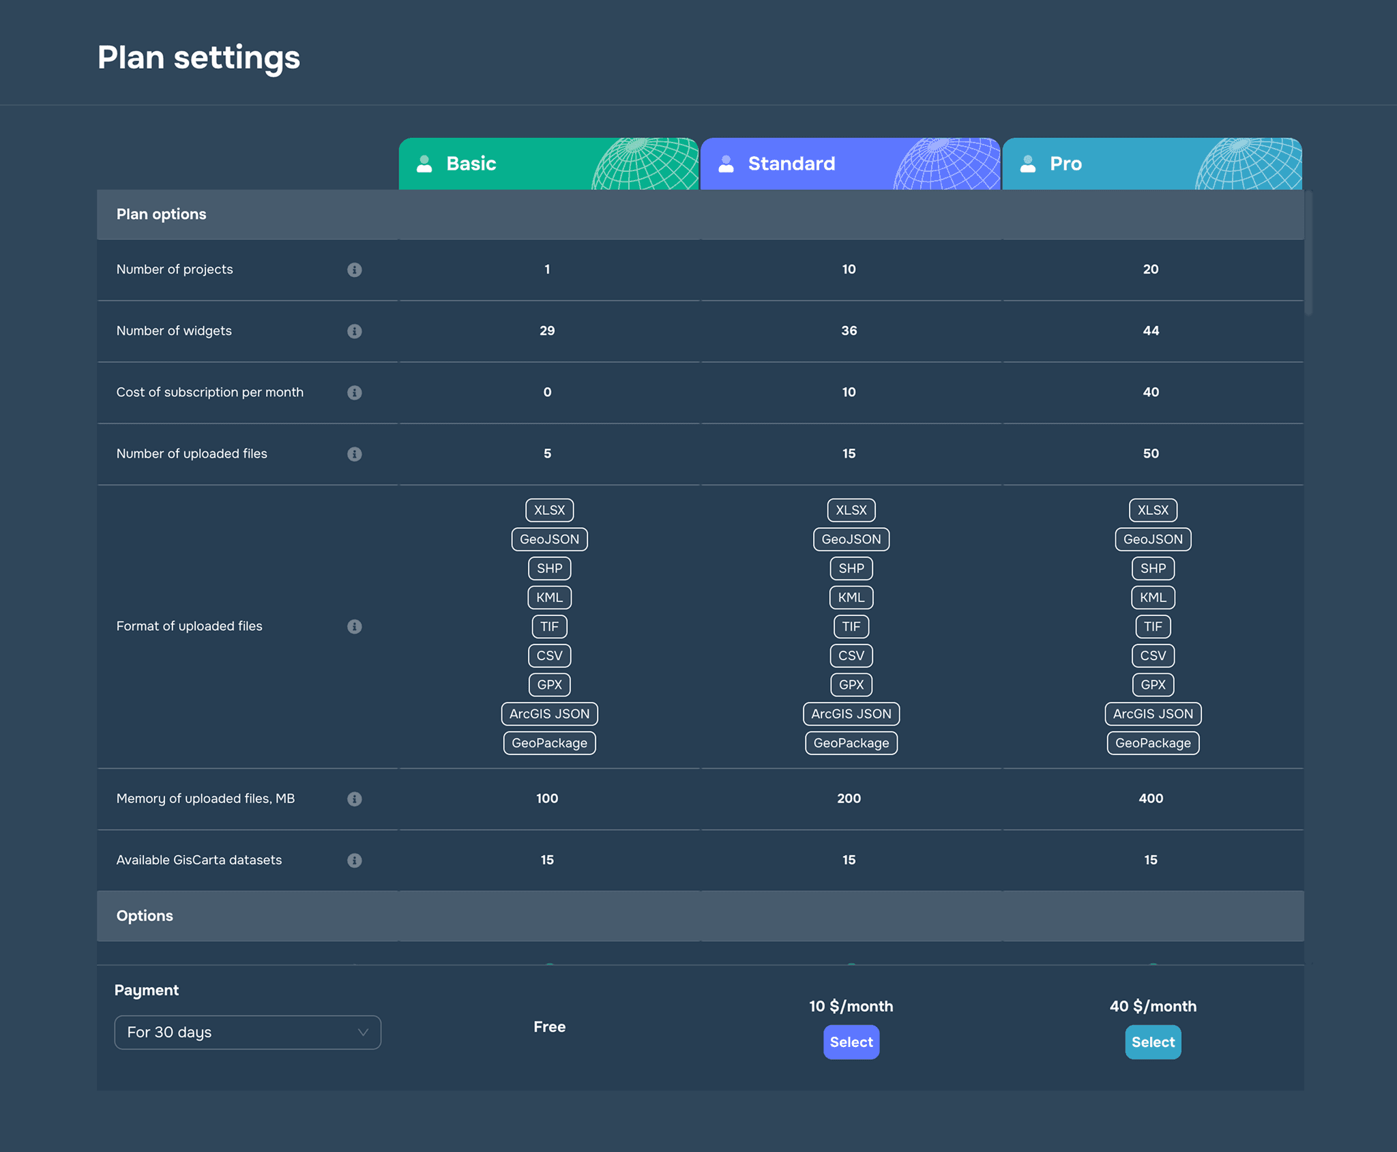Open info tooltip for Cost of subscription
Screen dimensions: 1397x1152
pyautogui.click(x=354, y=392)
